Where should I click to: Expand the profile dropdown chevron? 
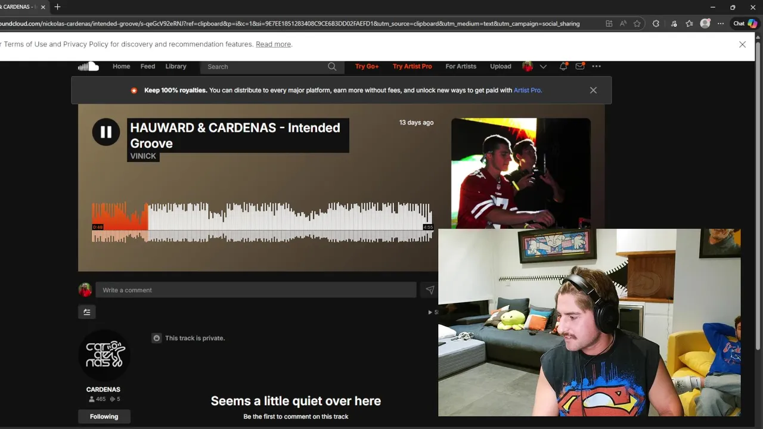(x=543, y=67)
